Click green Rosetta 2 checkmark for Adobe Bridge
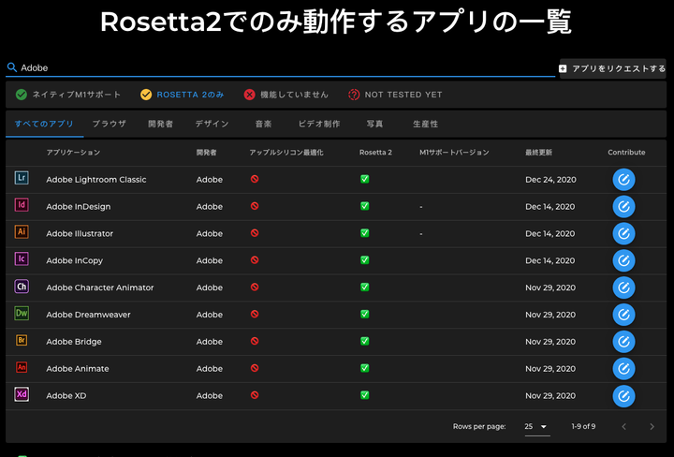The image size is (674, 457). pyautogui.click(x=364, y=341)
